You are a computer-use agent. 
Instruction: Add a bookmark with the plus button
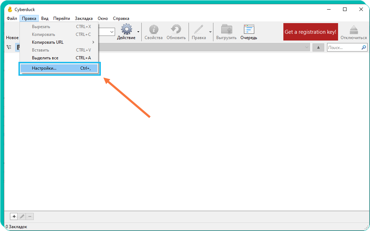point(14,216)
